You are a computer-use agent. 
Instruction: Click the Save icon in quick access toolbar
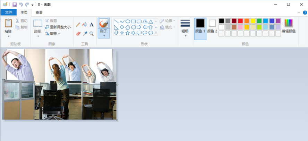pos(14,5)
